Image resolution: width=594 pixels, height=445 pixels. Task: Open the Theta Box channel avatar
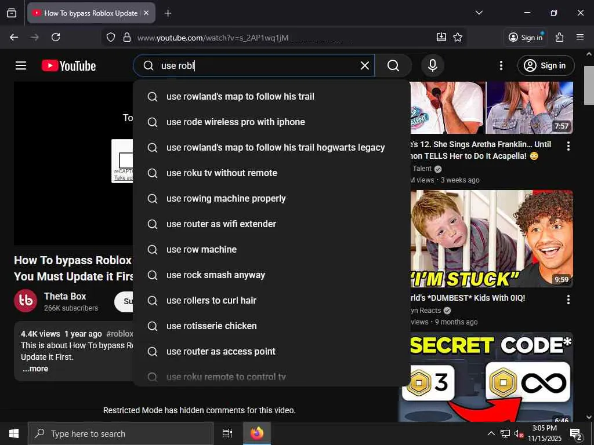pos(26,301)
